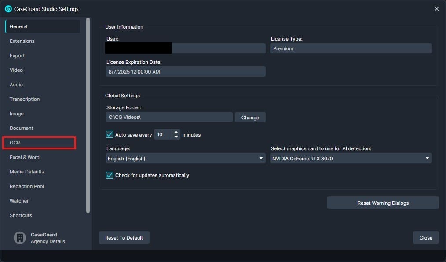Open CaseGuard Agency Details
Viewport: 446px width, 262px height.
tap(40, 238)
